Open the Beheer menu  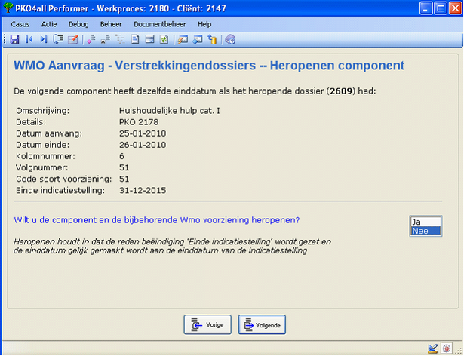[x=111, y=24]
